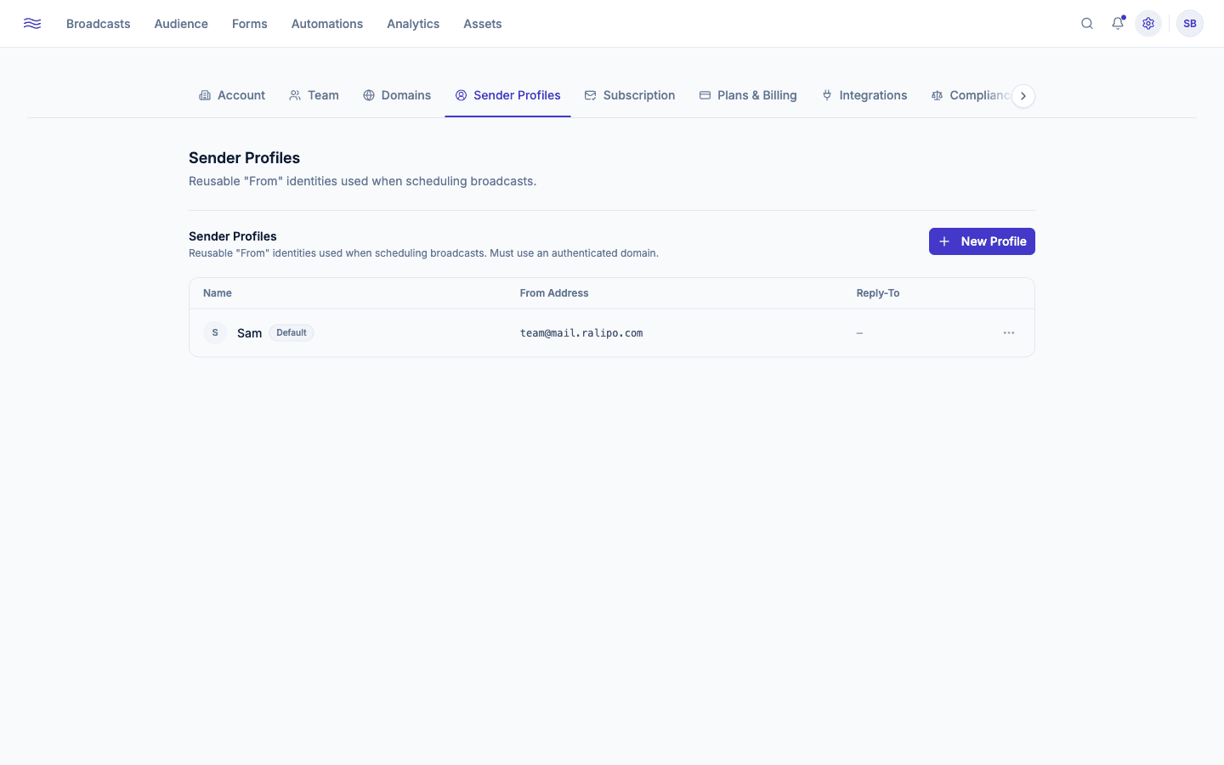Go to Broadcasts in top navigation
Image resolution: width=1224 pixels, height=765 pixels.
[x=99, y=24]
